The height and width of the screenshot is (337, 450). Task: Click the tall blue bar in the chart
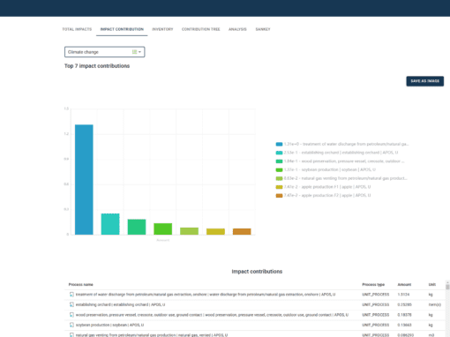[x=84, y=180]
